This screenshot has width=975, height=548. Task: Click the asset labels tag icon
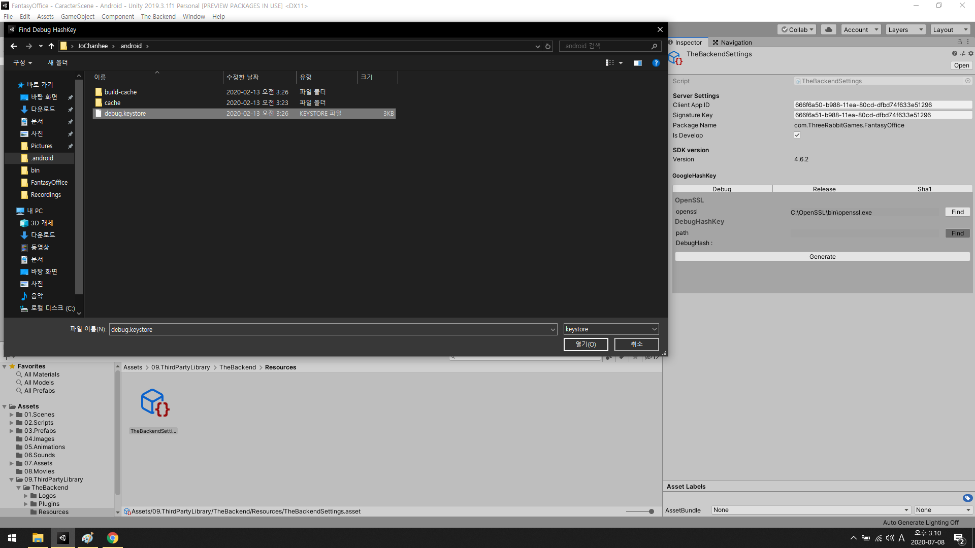pyautogui.click(x=967, y=498)
